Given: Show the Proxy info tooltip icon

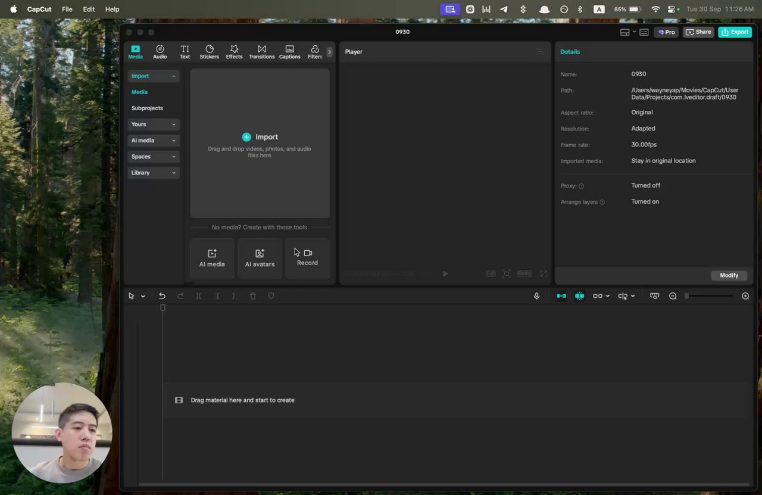Looking at the screenshot, I should coord(582,186).
